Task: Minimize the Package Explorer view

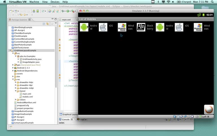Action: coord(53,19)
